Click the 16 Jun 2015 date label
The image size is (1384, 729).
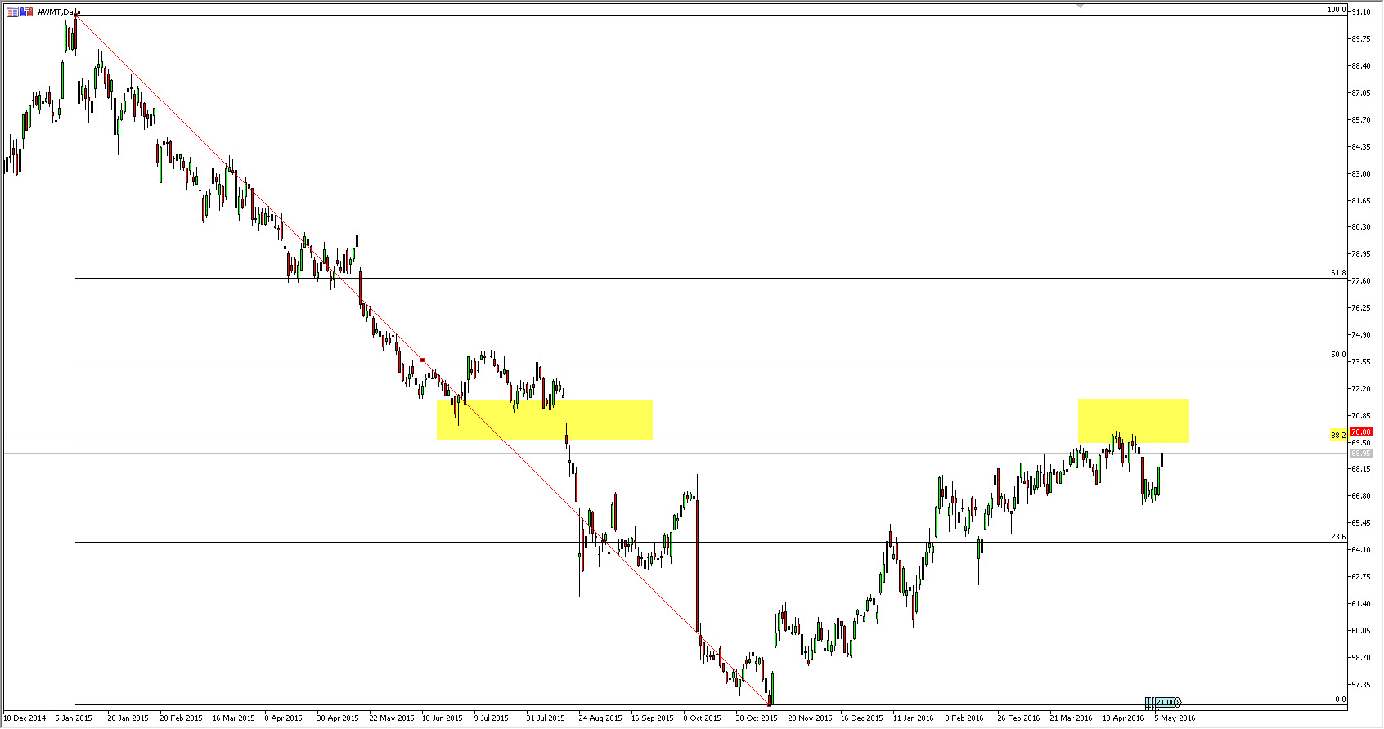pyautogui.click(x=443, y=718)
